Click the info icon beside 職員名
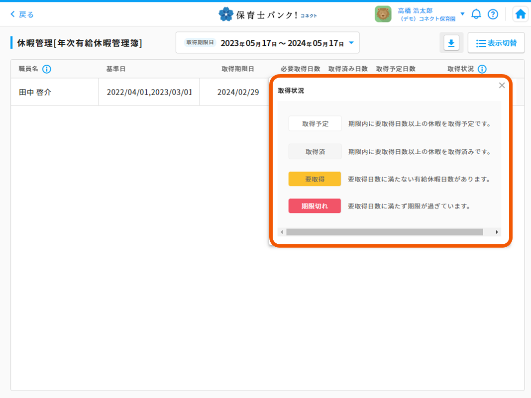 click(47, 69)
